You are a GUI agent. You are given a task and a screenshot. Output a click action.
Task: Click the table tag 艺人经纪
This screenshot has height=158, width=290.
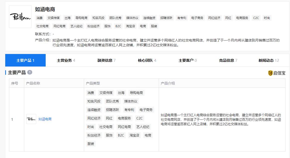coord(143,127)
